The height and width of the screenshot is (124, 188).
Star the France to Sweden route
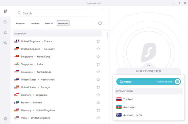tap(98, 103)
